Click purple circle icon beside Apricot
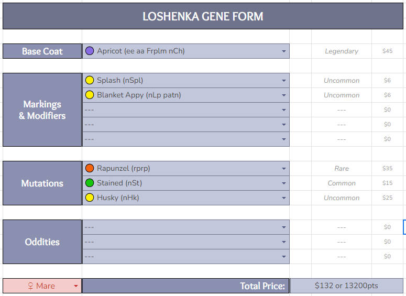Screen dimensions: 406x296 [89, 51]
